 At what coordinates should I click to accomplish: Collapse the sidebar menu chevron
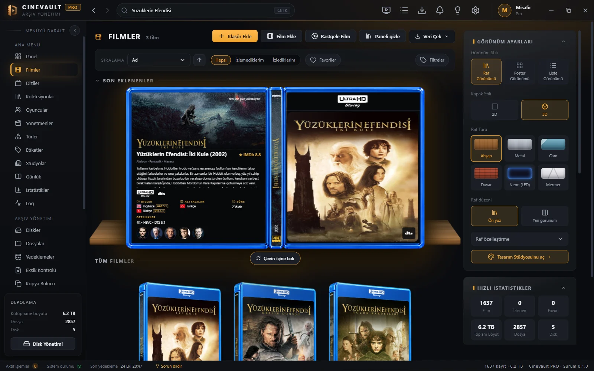pyautogui.click(x=75, y=30)
